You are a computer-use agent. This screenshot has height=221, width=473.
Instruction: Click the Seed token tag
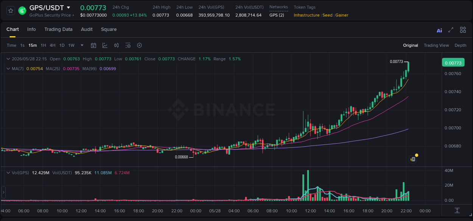(327, 15)
